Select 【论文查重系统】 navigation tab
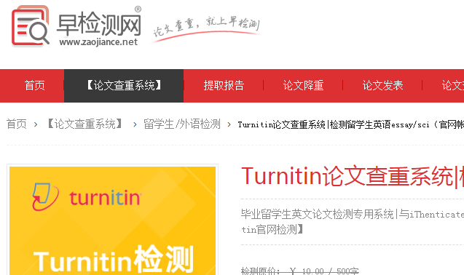 pos(124,85)
